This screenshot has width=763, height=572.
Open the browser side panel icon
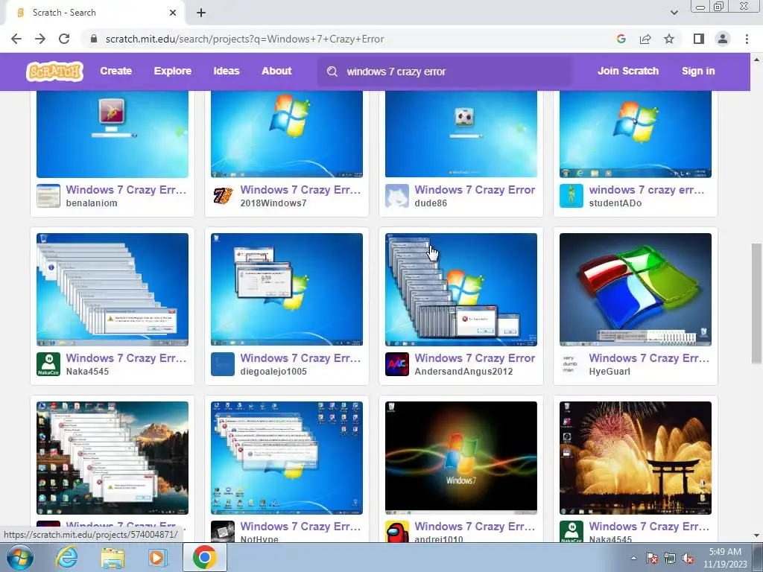[x=698, y=39]
